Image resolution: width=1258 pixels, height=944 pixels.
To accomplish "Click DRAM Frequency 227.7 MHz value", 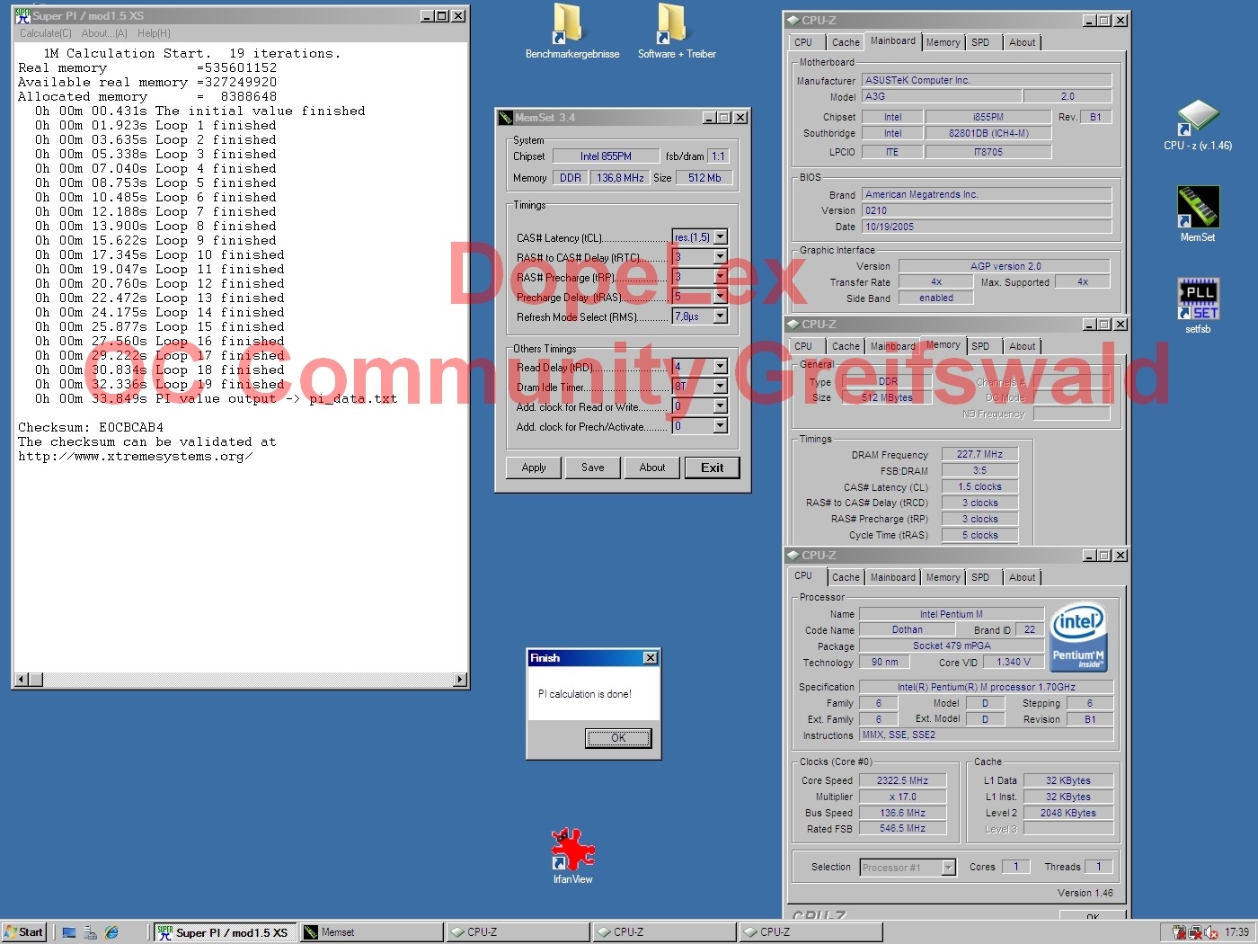I will pyautogui.click(x=979, y=454).
